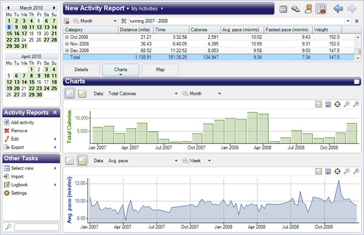Open the Logbook submenu

click(x=31, y=185)
